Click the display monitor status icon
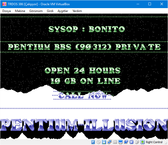 point(121,142)
